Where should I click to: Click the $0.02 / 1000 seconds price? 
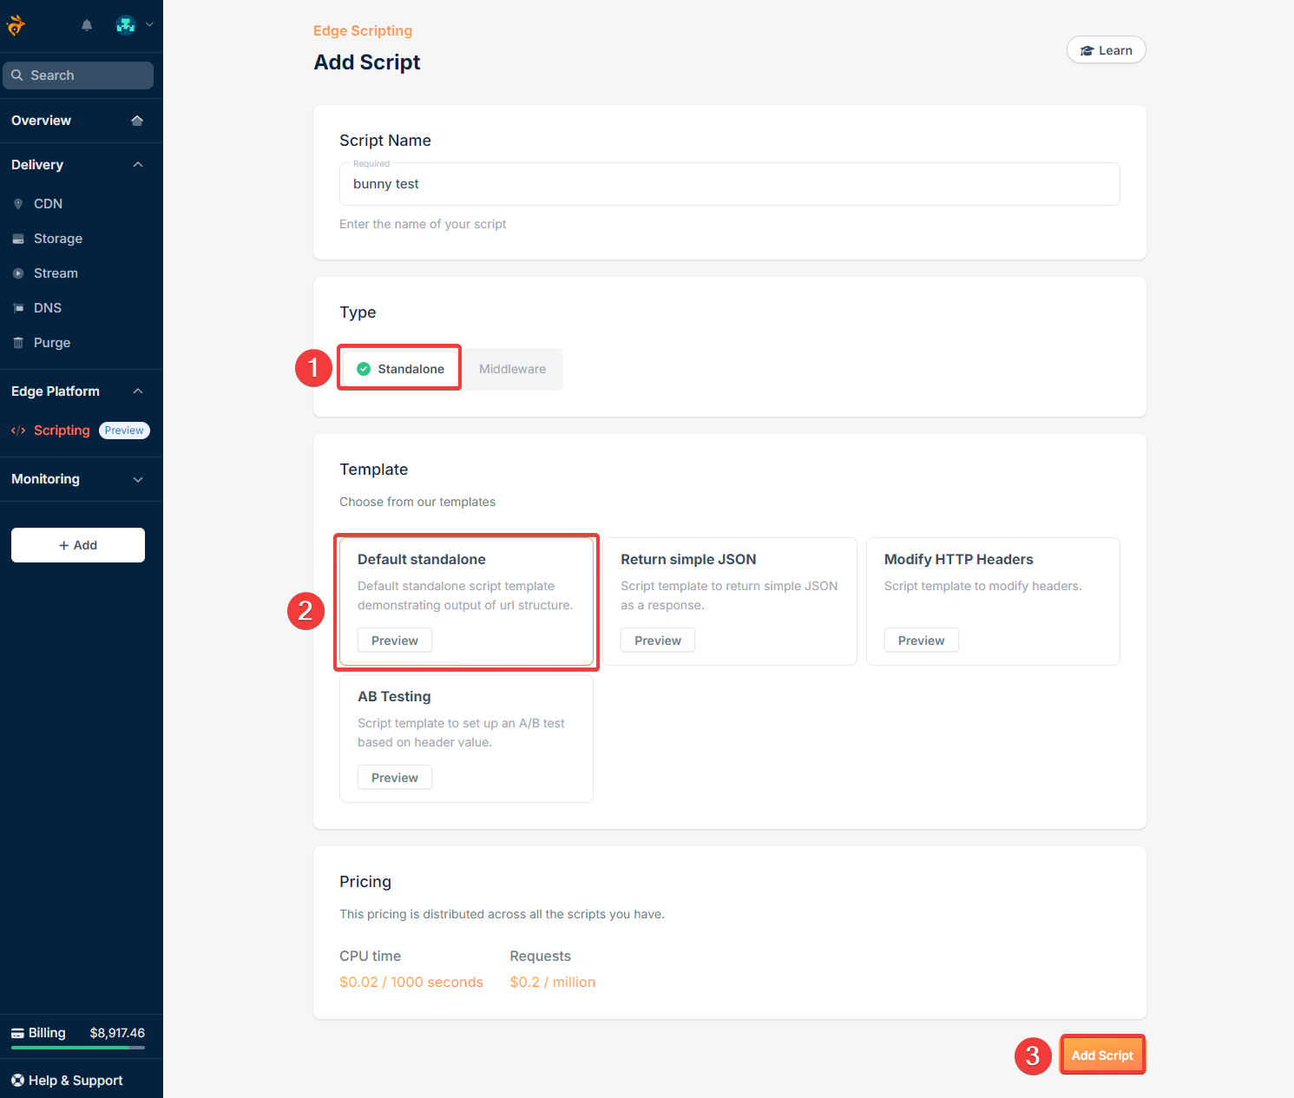(411, 983)
